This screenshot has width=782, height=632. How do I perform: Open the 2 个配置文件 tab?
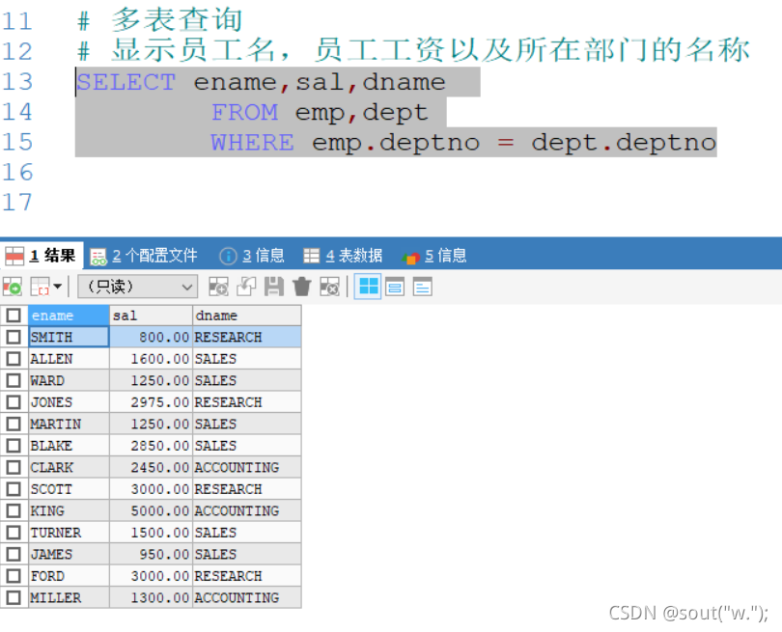click(x=144, y=256)
